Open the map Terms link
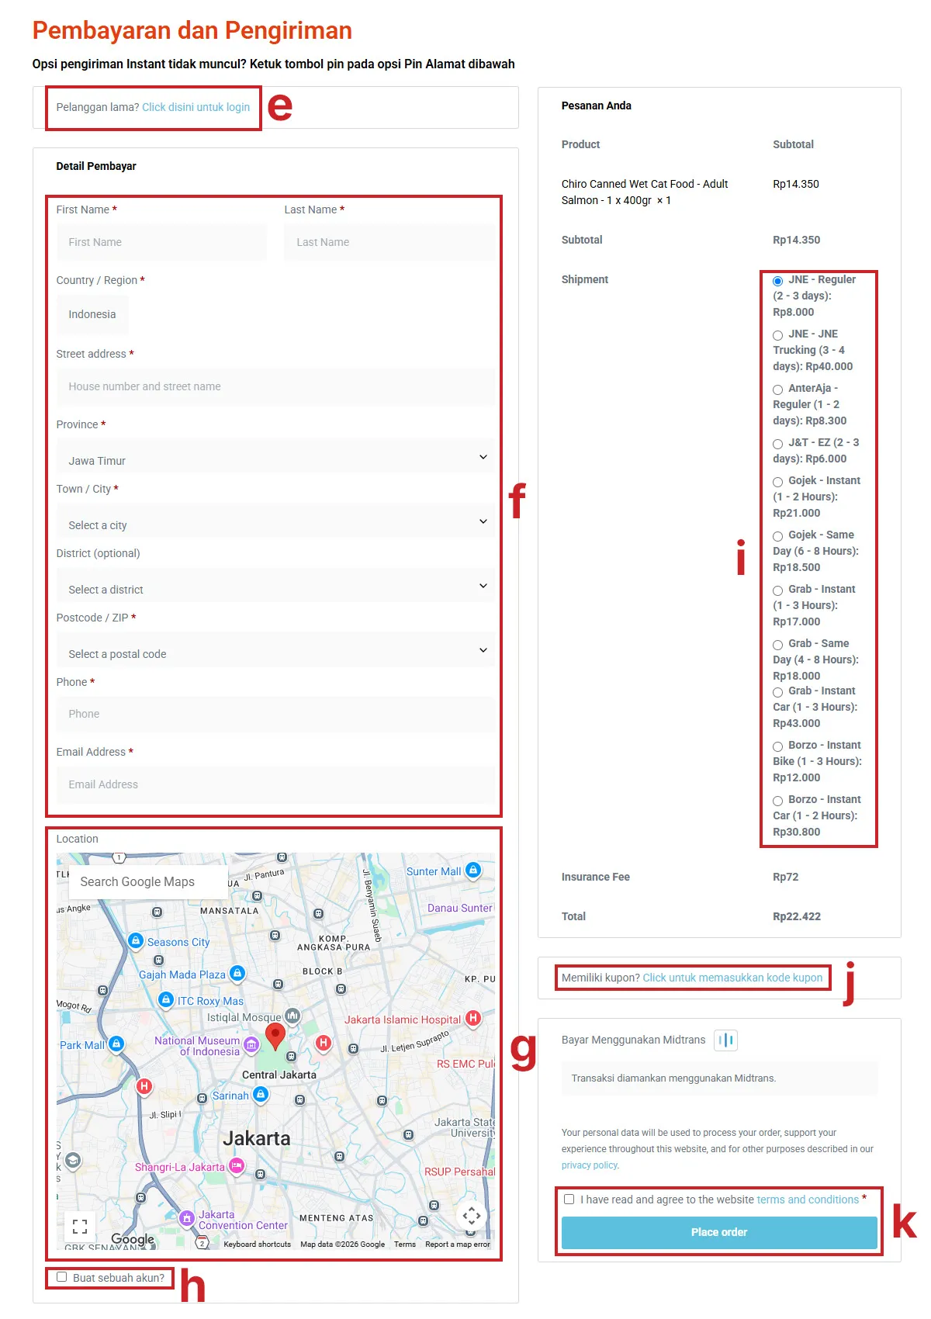The width and height of the screenshot is (931, 1319). coord(404,1245)
